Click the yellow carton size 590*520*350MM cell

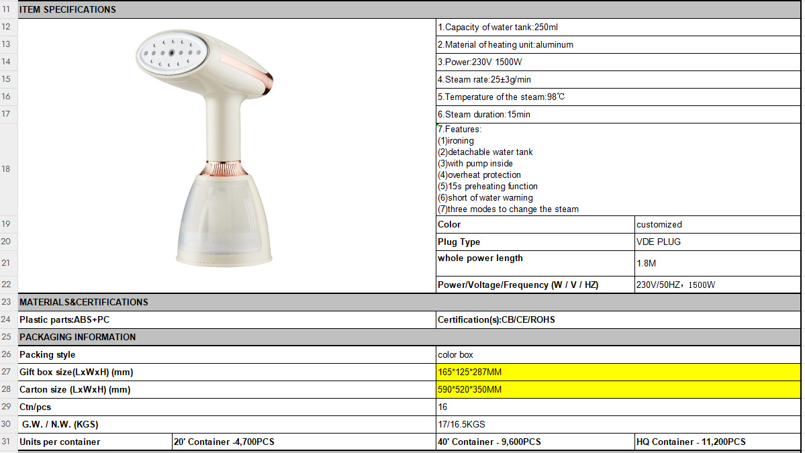click(618, 390)
